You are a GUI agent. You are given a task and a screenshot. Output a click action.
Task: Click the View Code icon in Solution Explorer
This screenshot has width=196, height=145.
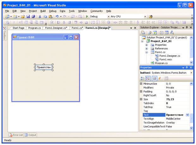tap(162, 33)
